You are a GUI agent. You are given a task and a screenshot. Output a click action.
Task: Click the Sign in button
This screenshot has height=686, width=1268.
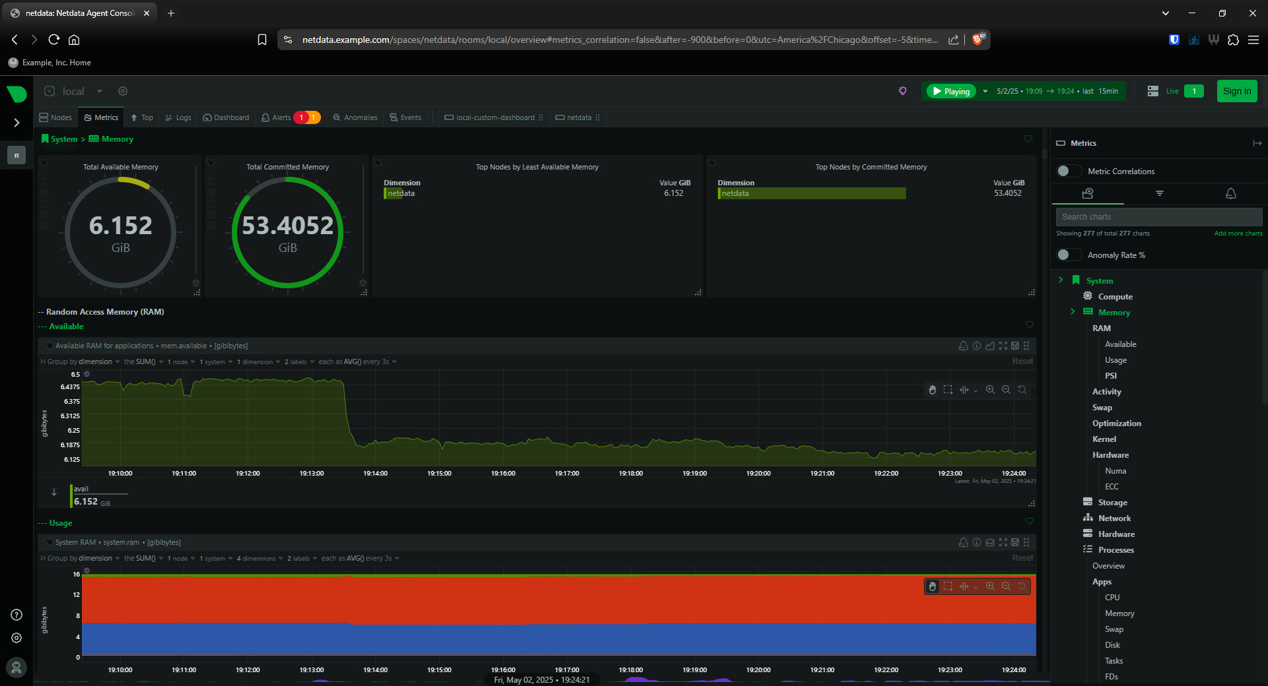point(1236,91)
